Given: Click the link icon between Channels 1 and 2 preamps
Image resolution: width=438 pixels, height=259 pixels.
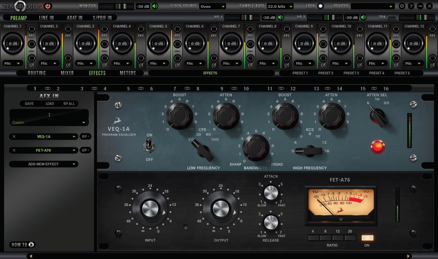Looking at the screenshot, I should (32, 51).
